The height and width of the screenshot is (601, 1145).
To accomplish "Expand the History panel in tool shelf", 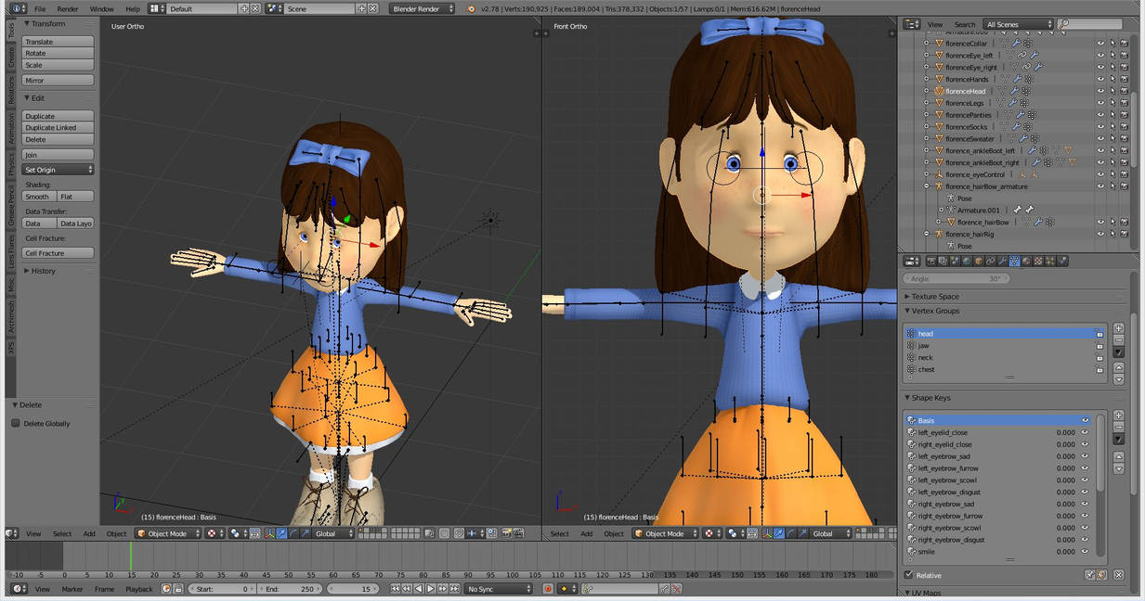I will coord(43,271).
